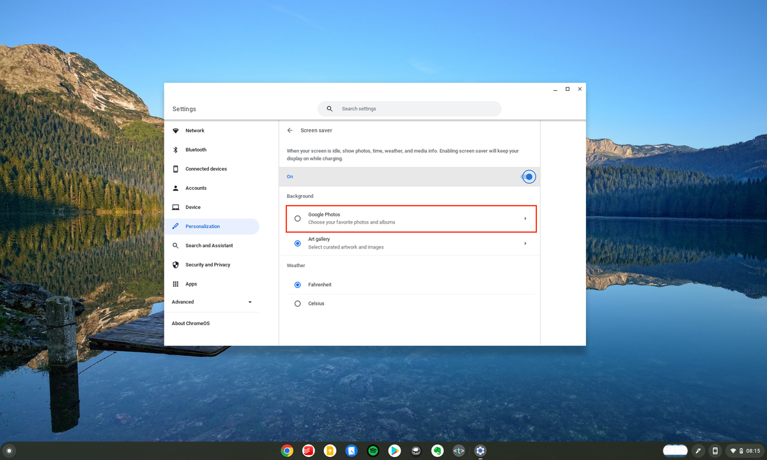Open Art gallery options via its chevron
This screenshot has height=460, width=767.
coord(525,243)
